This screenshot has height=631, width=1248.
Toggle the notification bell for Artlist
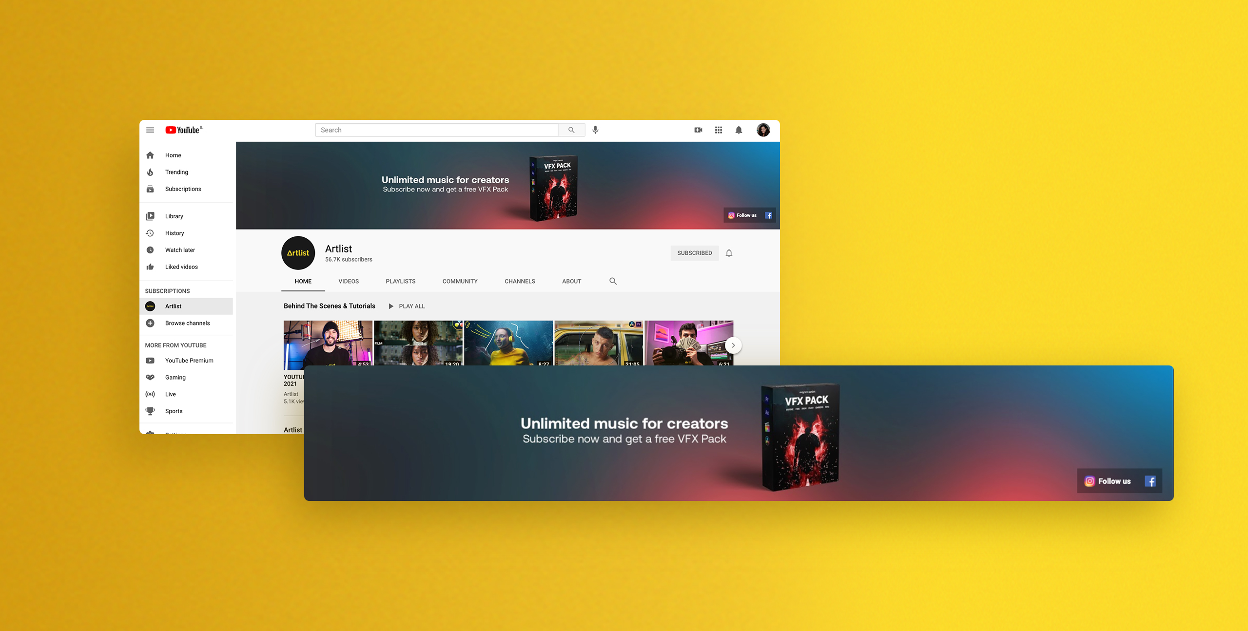click(x=729, y=253)
